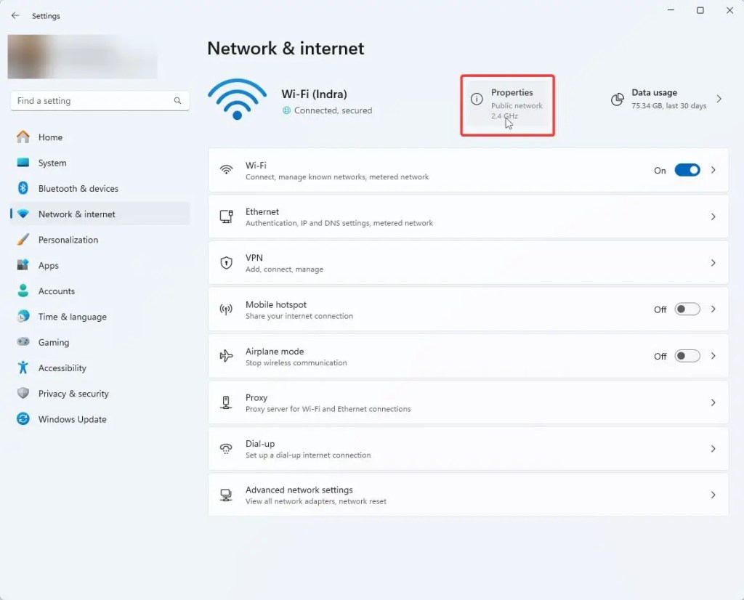744x600 pixels.
Task: Click the Accessibility sidebar icon
Action: click(x=23, y=368)
